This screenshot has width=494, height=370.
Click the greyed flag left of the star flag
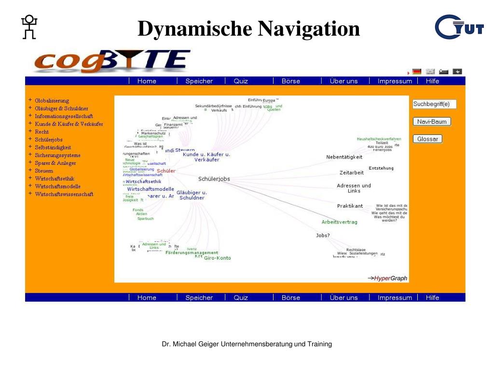coord(444,71)
